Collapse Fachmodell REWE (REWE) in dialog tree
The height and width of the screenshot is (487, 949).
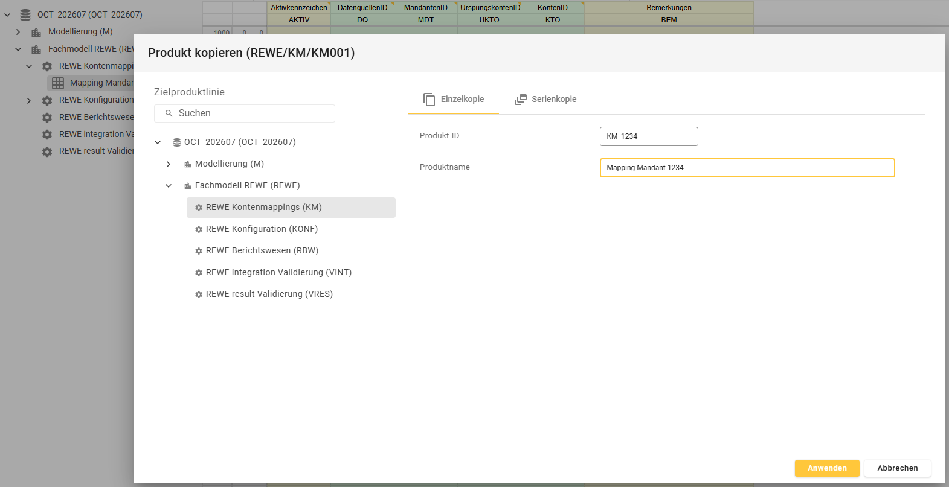click(x=169, y=186)
